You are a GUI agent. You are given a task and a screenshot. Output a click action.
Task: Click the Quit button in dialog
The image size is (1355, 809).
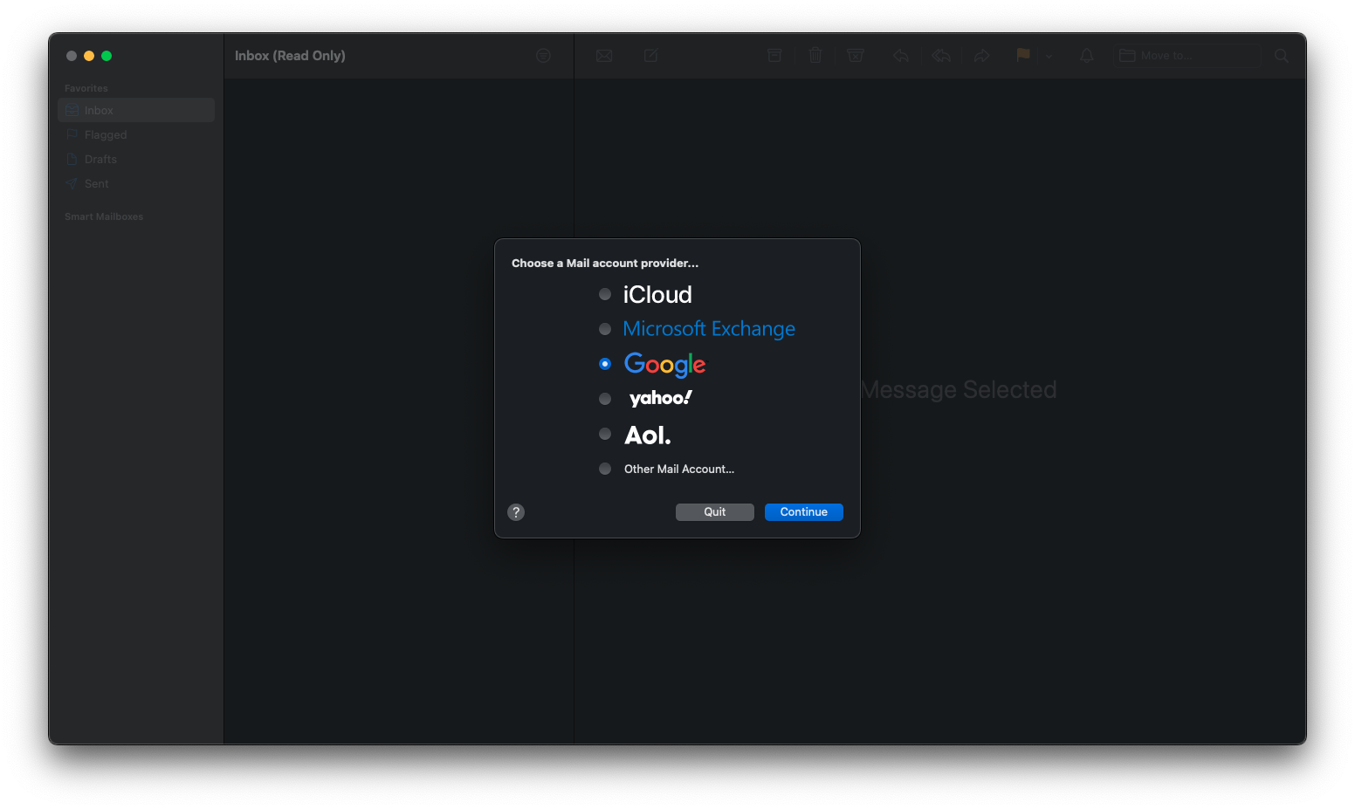[715, 512]
